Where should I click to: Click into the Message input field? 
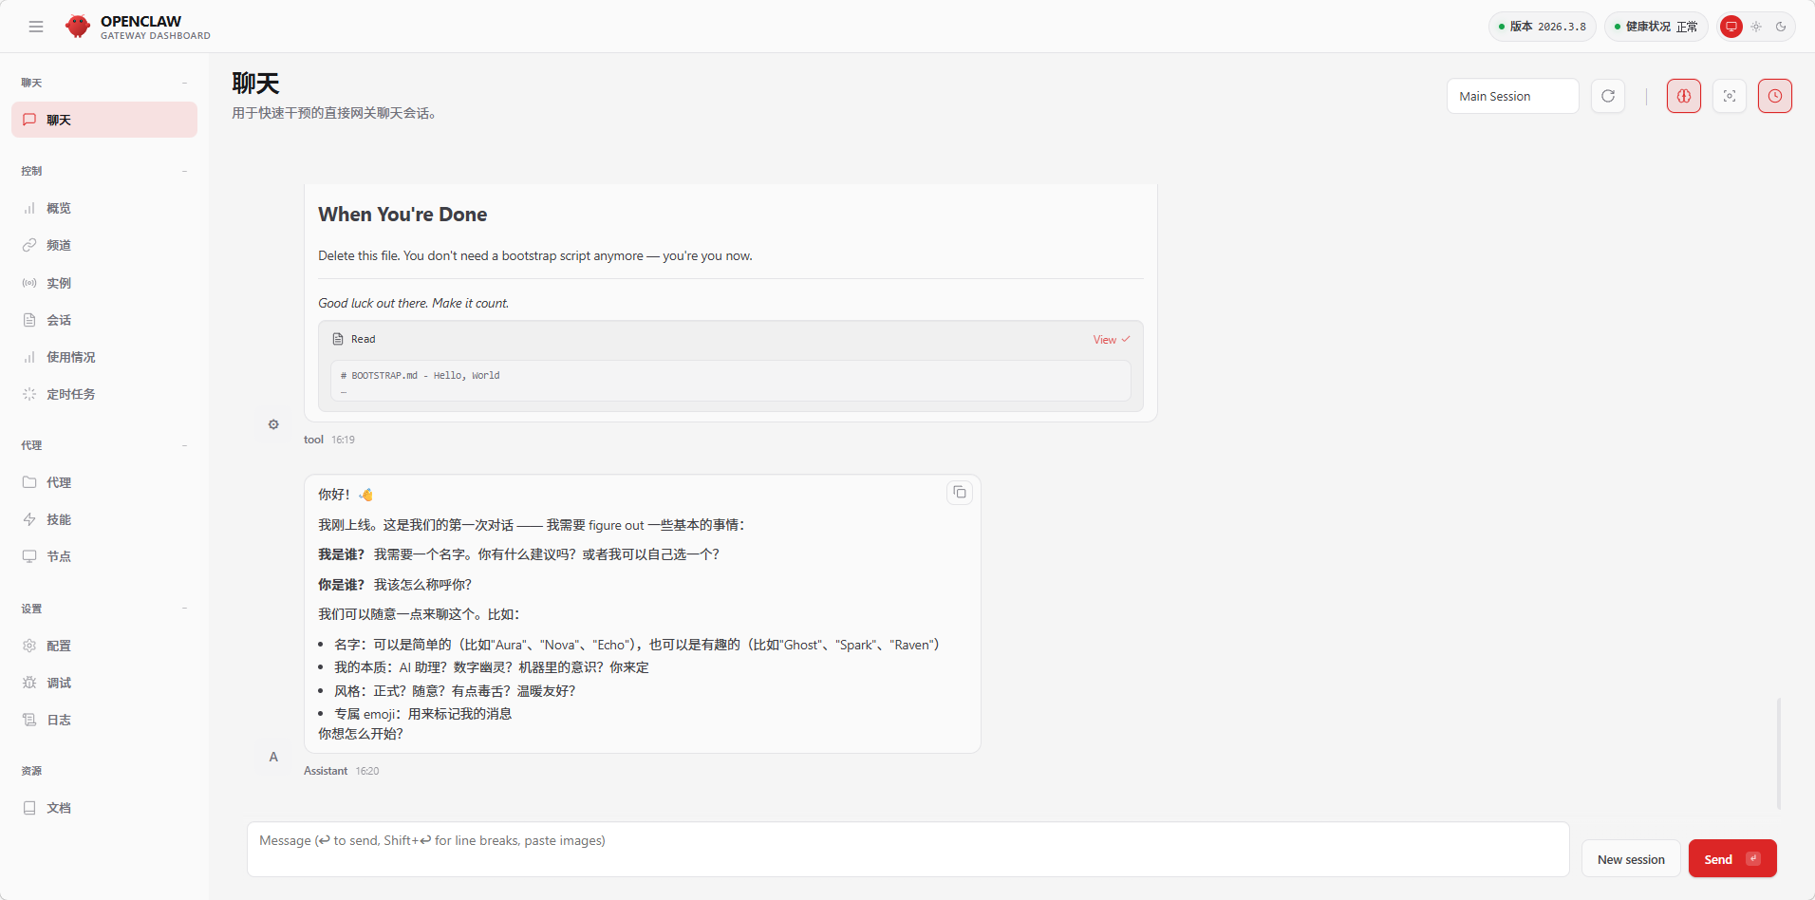click(x=907, y=849)
